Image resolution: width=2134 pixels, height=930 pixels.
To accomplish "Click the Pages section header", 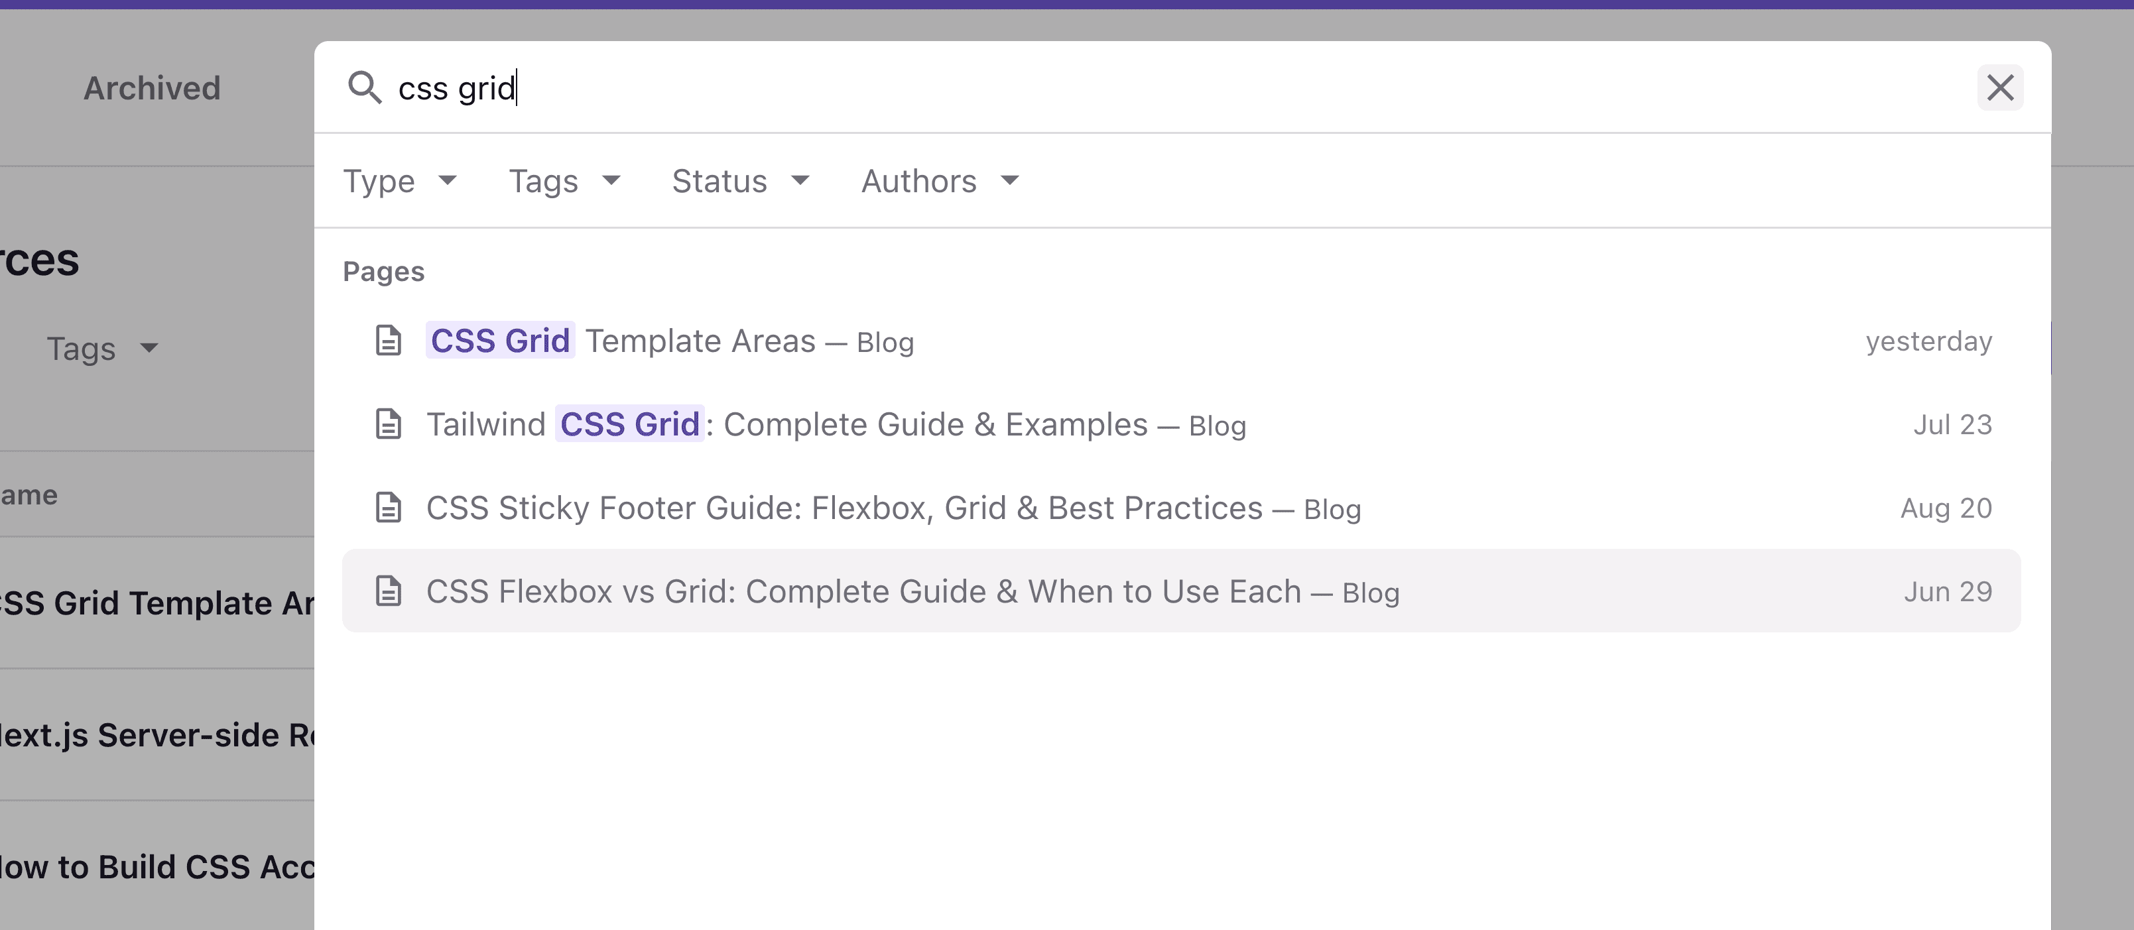I will [383, 271].
